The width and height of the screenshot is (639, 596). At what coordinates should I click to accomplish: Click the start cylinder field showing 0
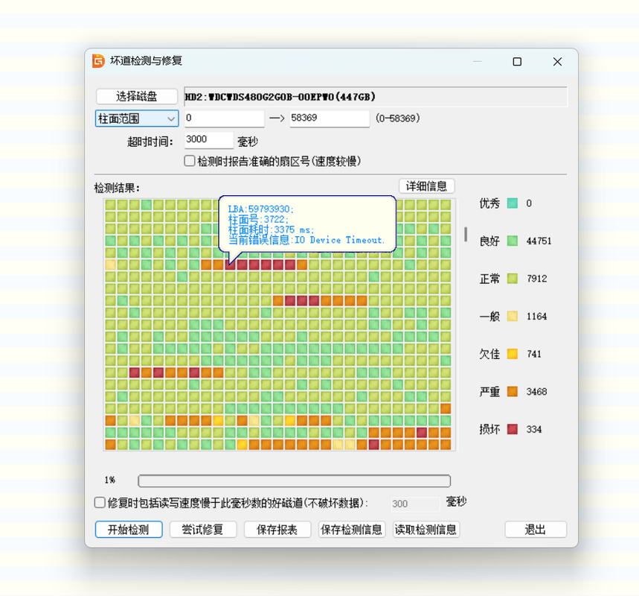pyautogui.click(x=224, y=118)
